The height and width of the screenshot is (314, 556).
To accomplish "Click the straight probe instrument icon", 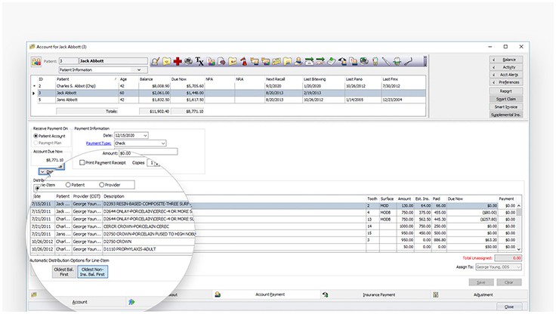I will (x=386, y=61).
